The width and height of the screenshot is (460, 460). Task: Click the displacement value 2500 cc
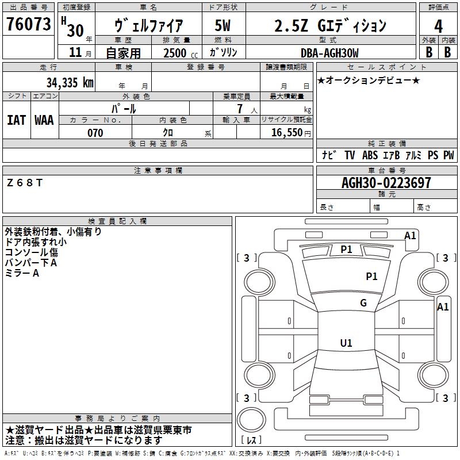[181, 53]
